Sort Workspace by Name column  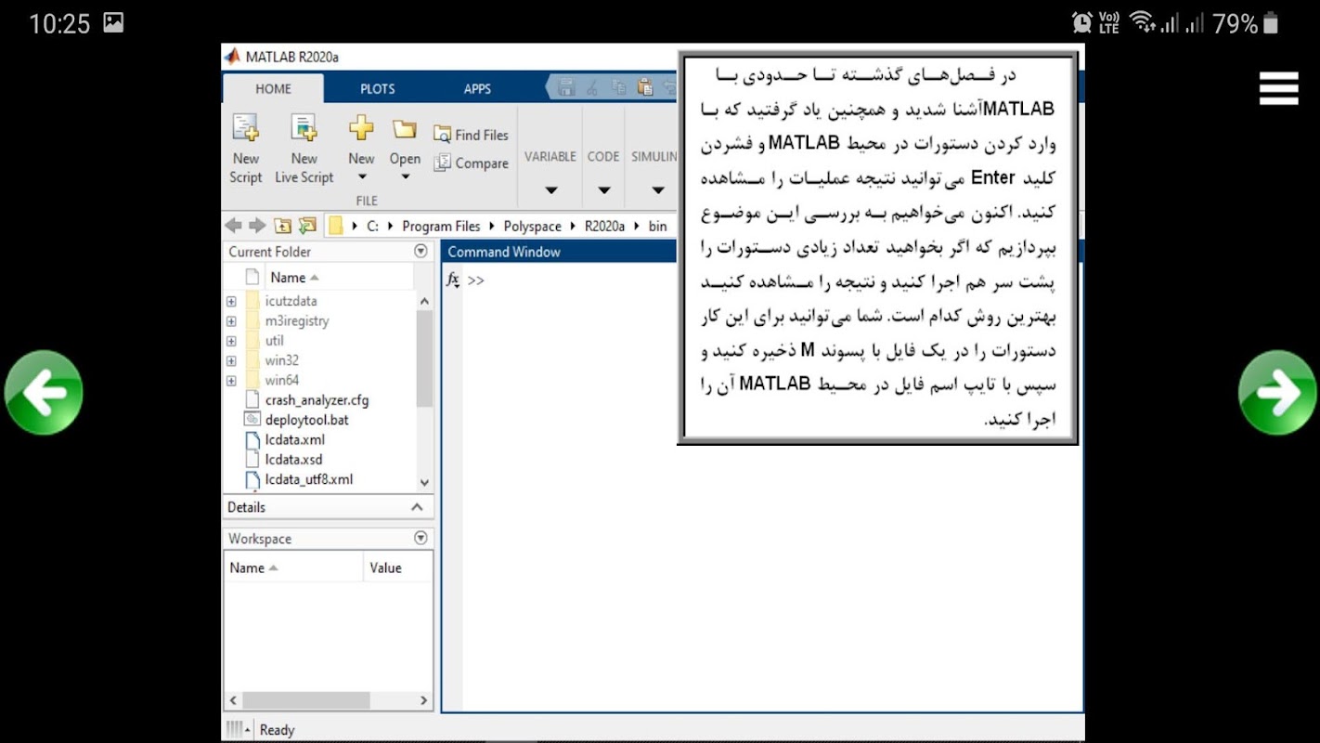[293, 567]
